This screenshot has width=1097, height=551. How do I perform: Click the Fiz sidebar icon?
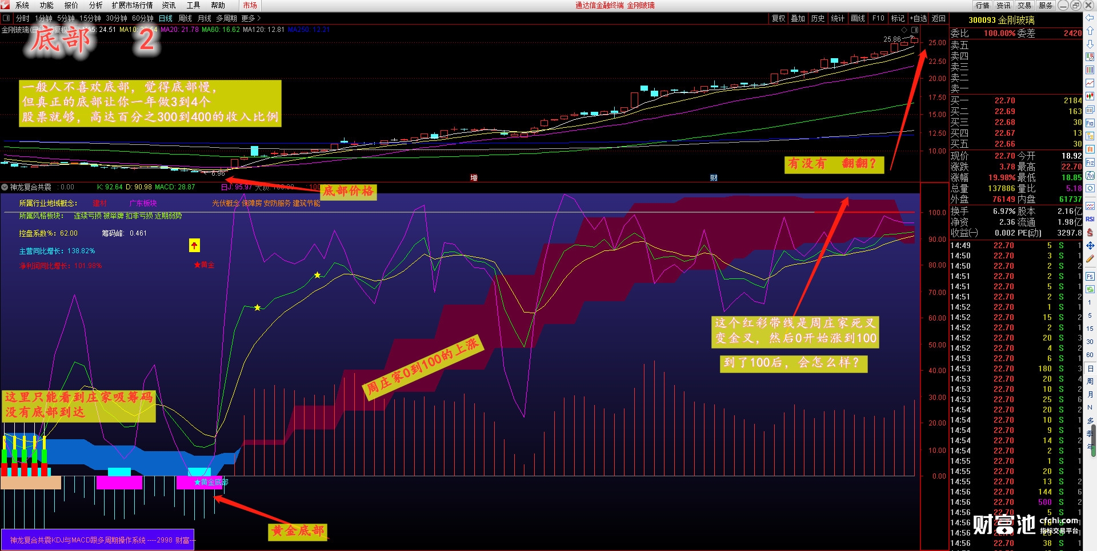pyautogui.click(x=1090, y=162)
